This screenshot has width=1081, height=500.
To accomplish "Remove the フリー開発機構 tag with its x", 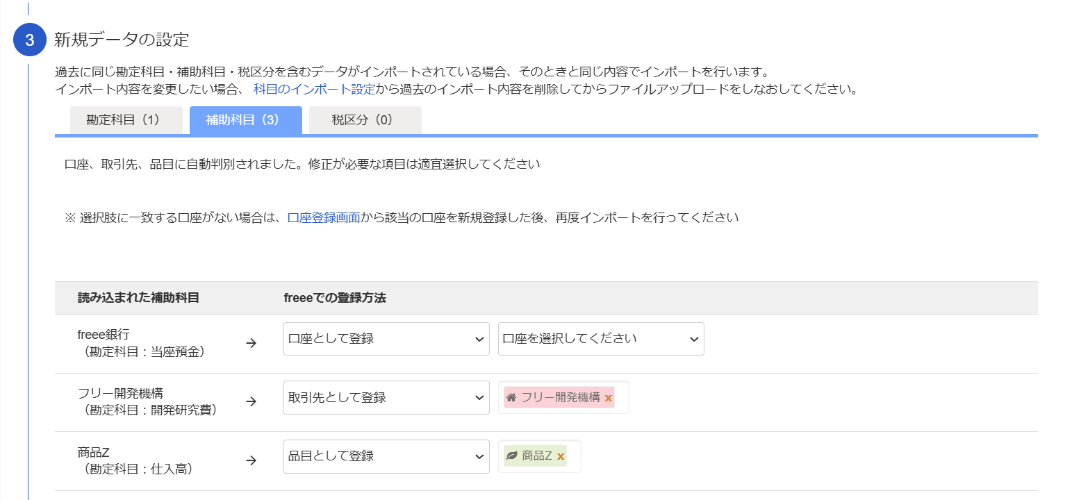I will [x=609, y=398].
